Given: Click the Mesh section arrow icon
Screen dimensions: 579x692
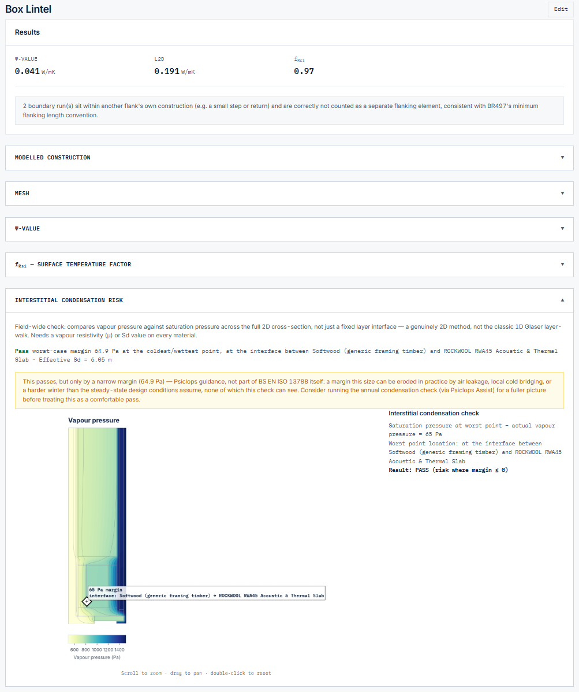Looking at the screenshot, I should point(562,194).
